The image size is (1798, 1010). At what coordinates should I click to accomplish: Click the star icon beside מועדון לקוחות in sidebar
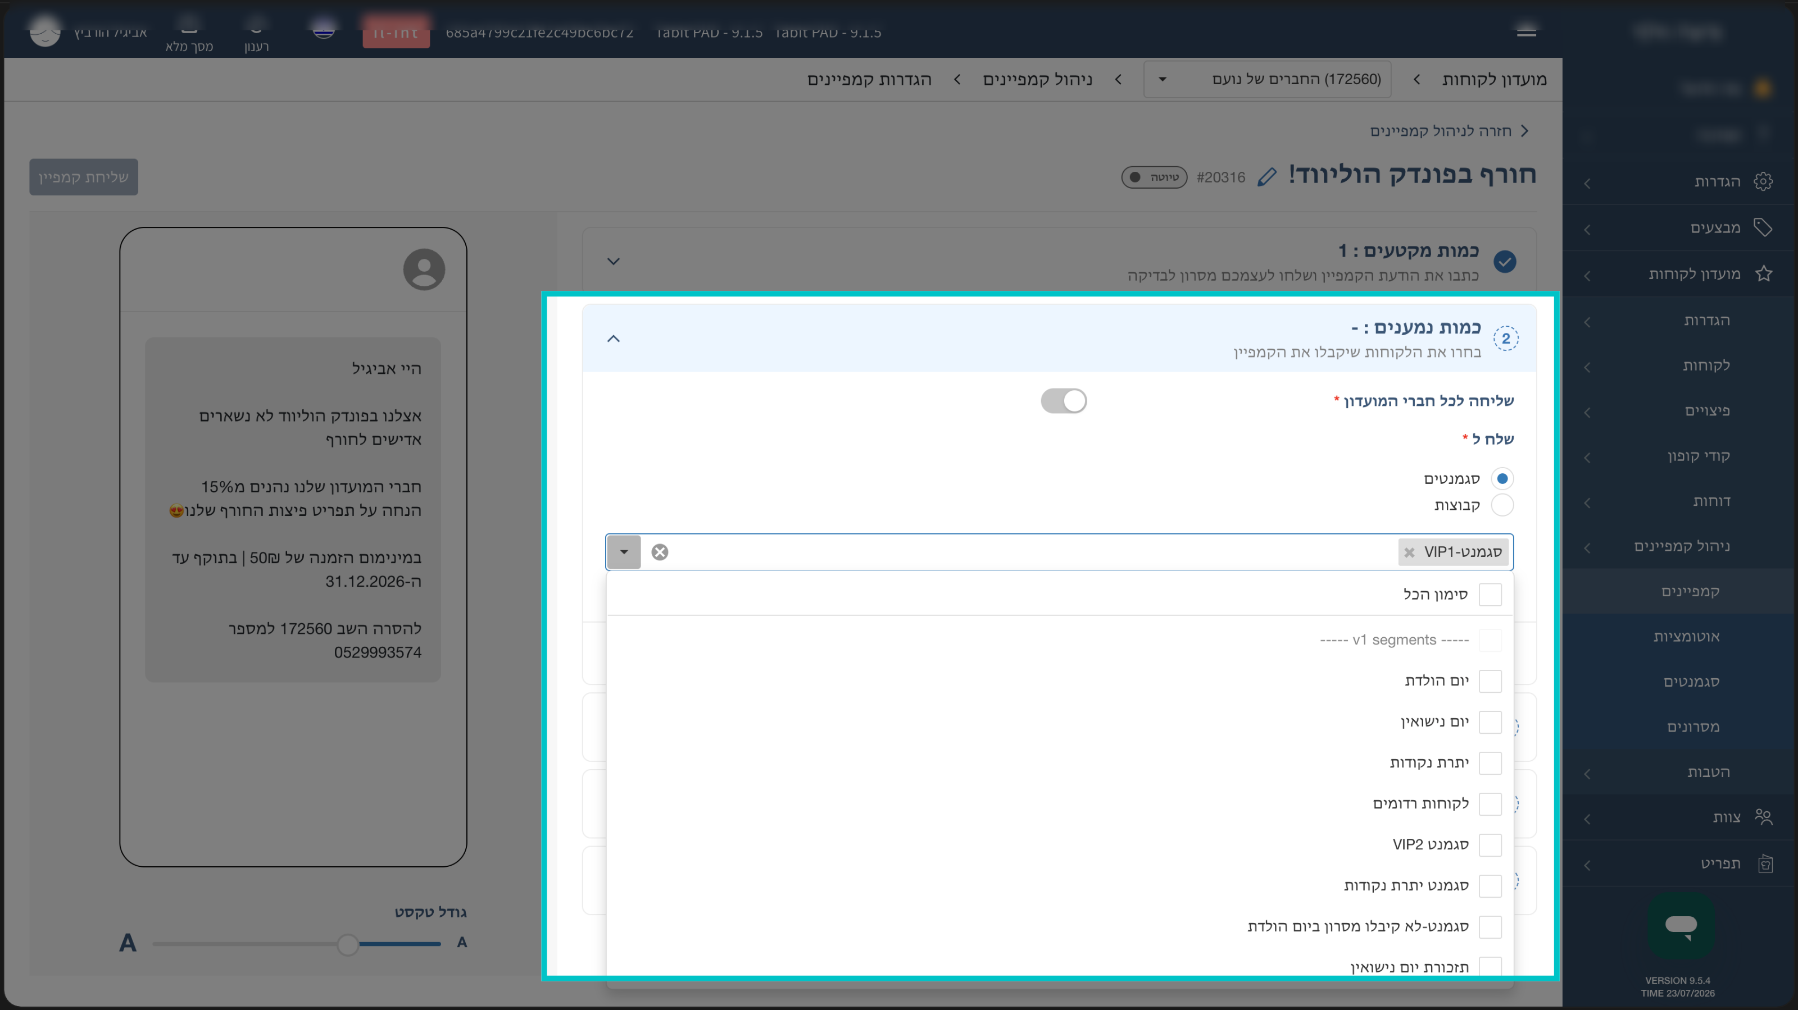click(x=1764, y=273)
